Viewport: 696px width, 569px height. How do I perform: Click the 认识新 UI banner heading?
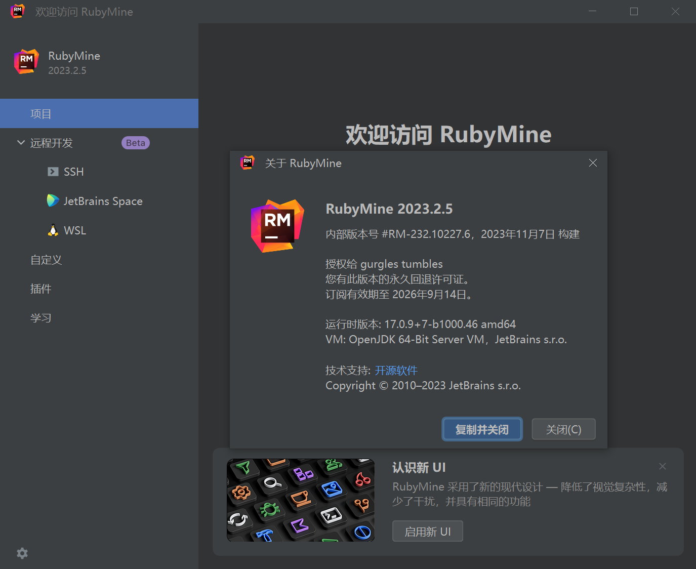click(x=419, y=467)
